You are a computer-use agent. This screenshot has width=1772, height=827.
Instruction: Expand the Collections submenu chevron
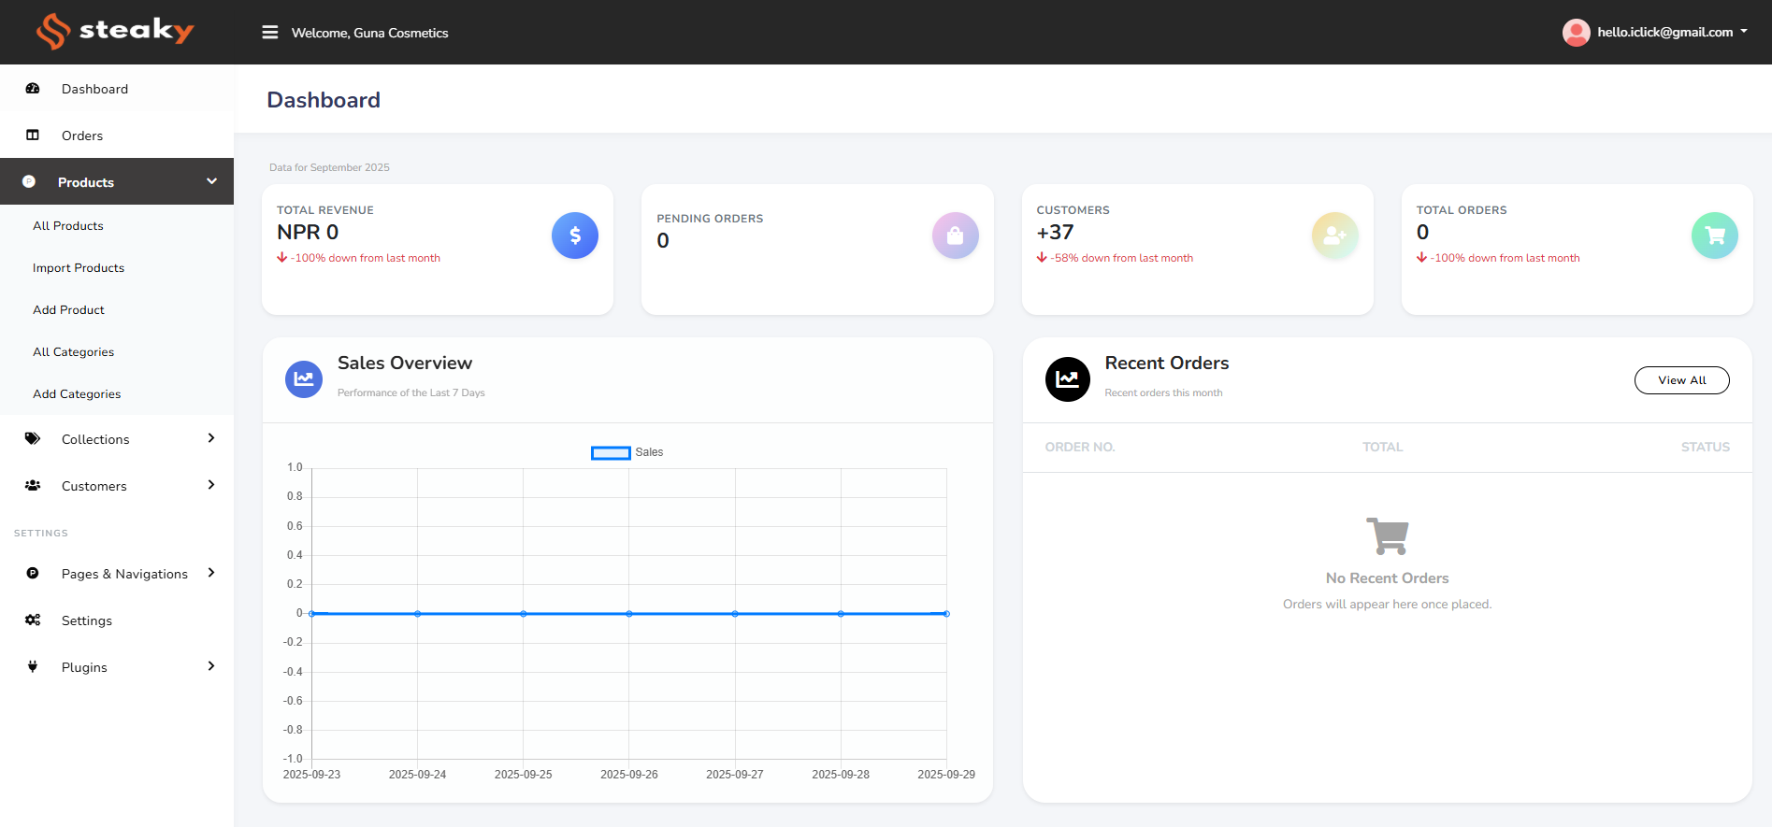coord(211,438)
